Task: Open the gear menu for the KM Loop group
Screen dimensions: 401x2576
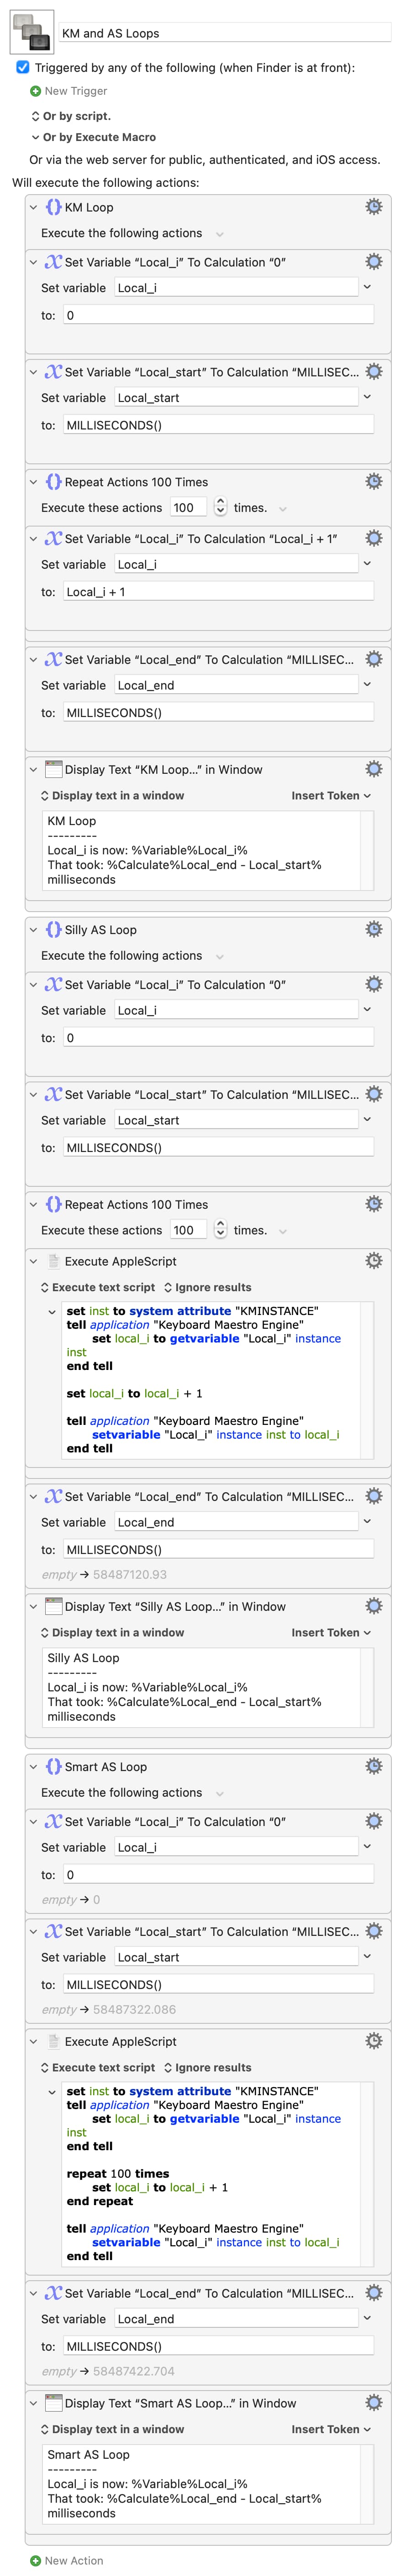Action: point(373,207)
